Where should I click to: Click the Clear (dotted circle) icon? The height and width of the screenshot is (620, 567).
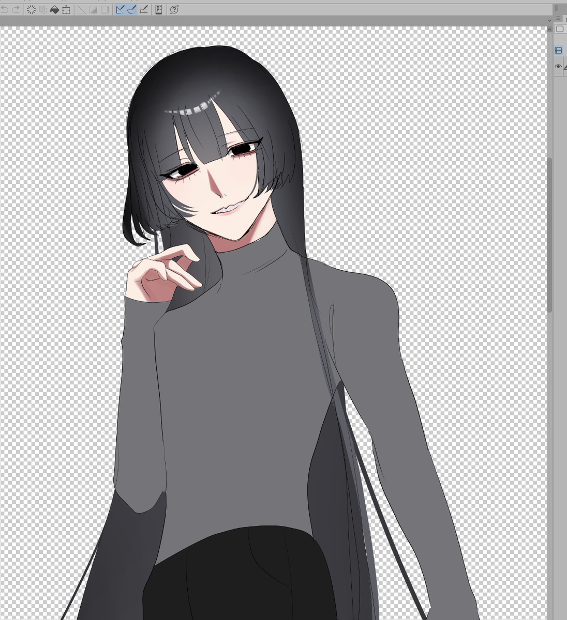coord(31,9)
